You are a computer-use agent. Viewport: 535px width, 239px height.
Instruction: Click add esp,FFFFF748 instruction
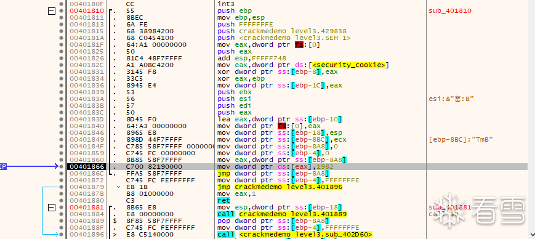(252, 59)
